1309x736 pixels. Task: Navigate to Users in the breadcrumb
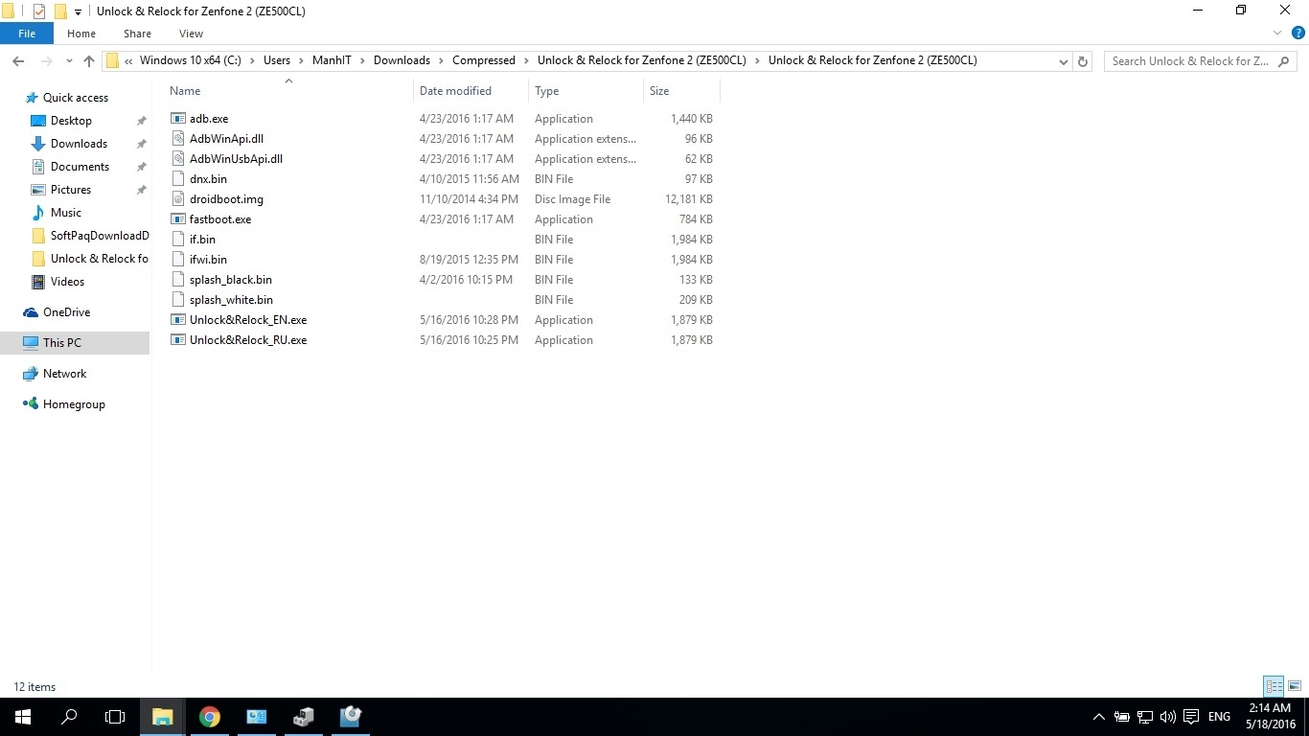tap(277, 60)
